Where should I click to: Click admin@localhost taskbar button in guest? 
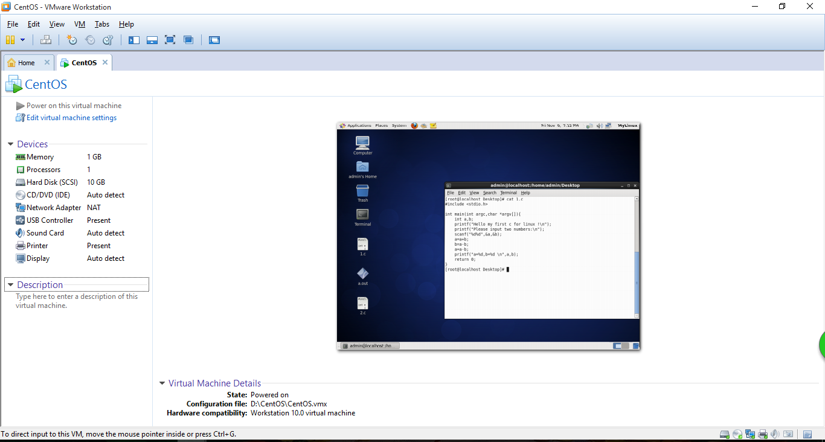(x=370, y=346)
